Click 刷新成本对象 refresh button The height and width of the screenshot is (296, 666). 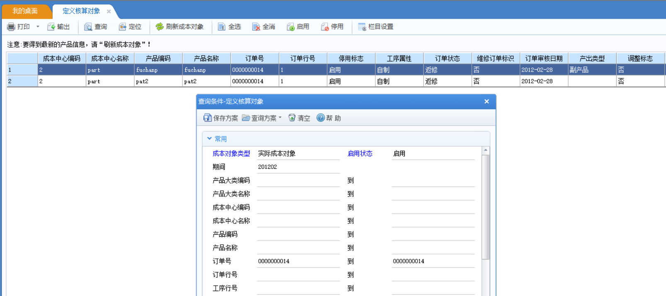180,27
